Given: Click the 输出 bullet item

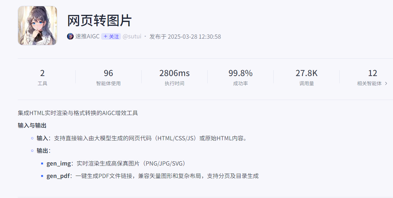Looking at the screenshot, I should [44, 150].
